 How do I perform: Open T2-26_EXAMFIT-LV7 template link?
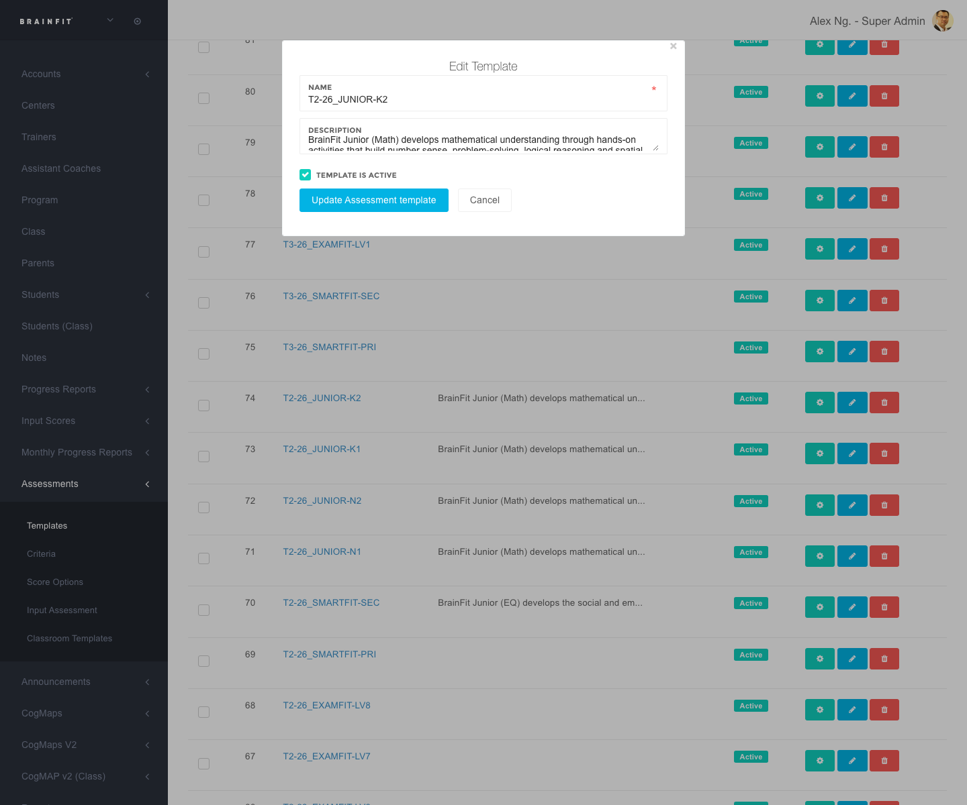(326, 757)
